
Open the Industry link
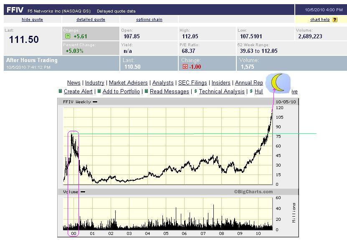[94, 82]
